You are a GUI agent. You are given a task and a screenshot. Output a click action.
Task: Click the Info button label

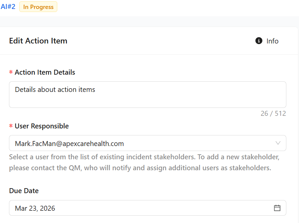(272, 41)
